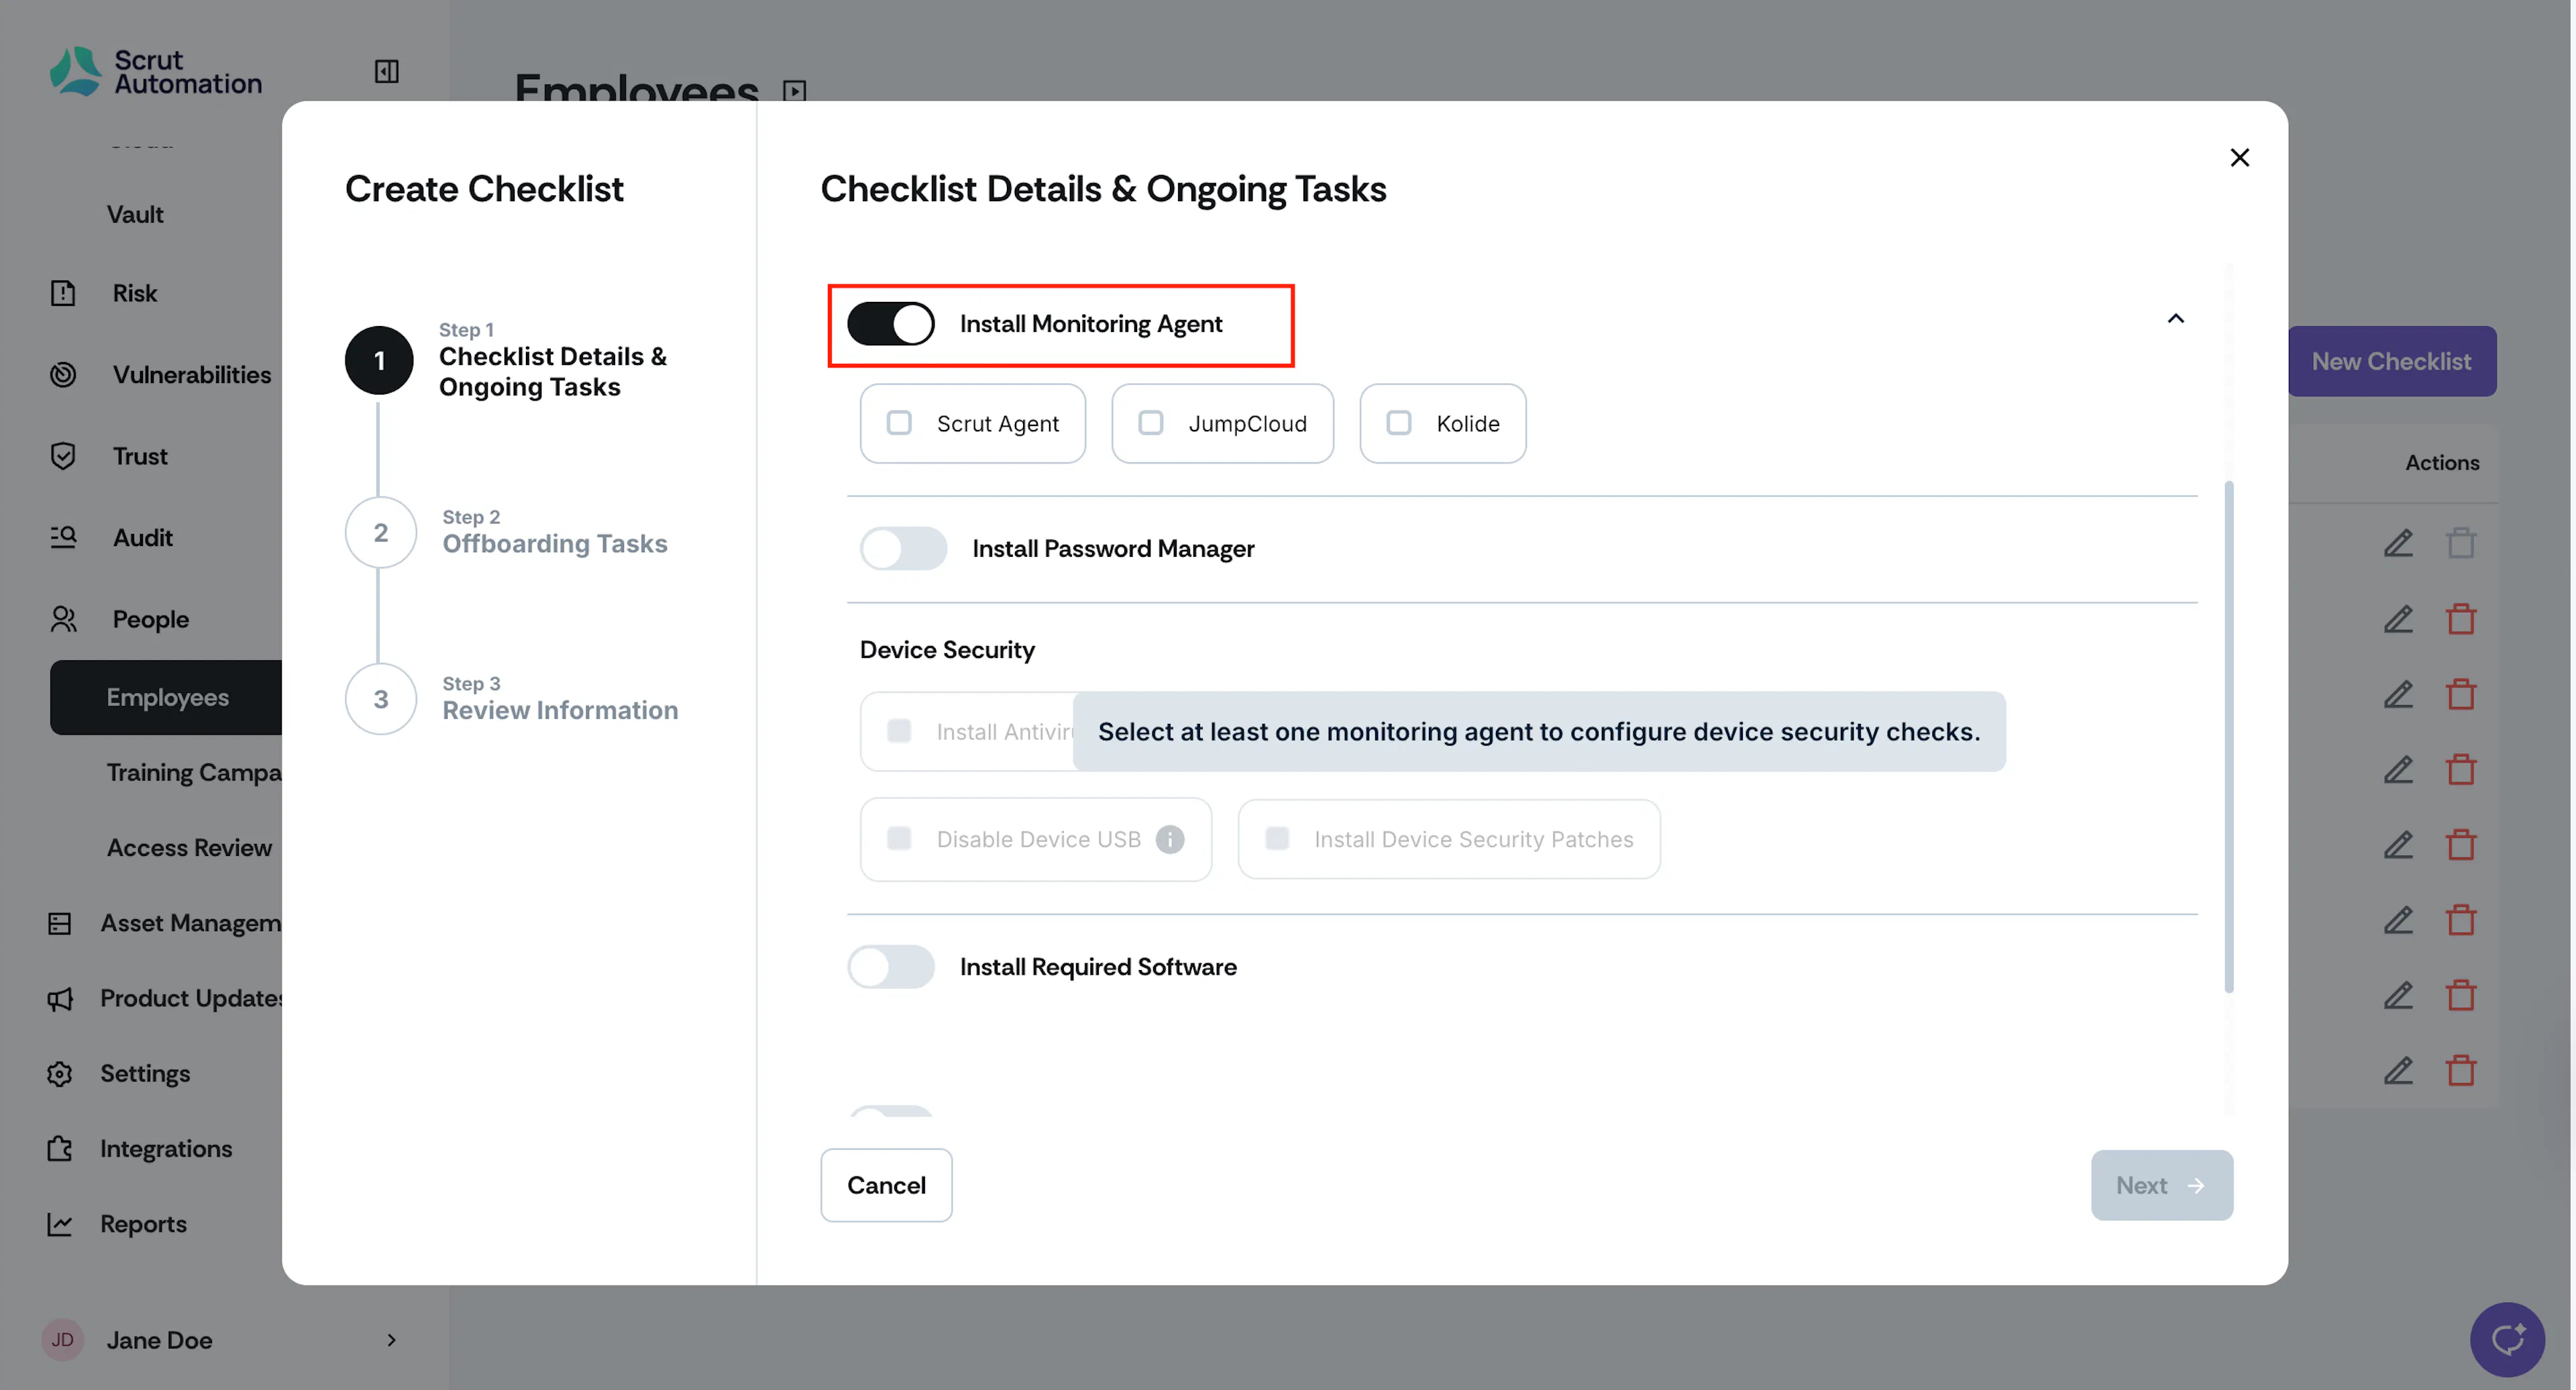Click the Next button
2576x1390 pixels.
point(2161,1185)
